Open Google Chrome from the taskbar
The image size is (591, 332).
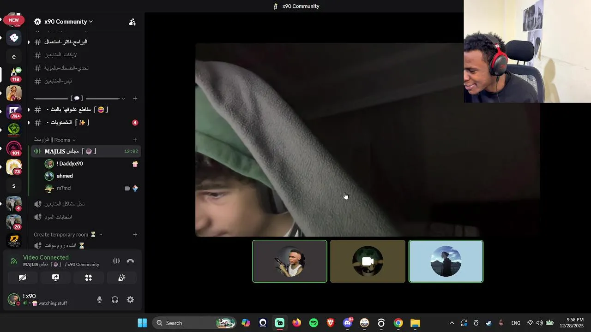[398, 323]
